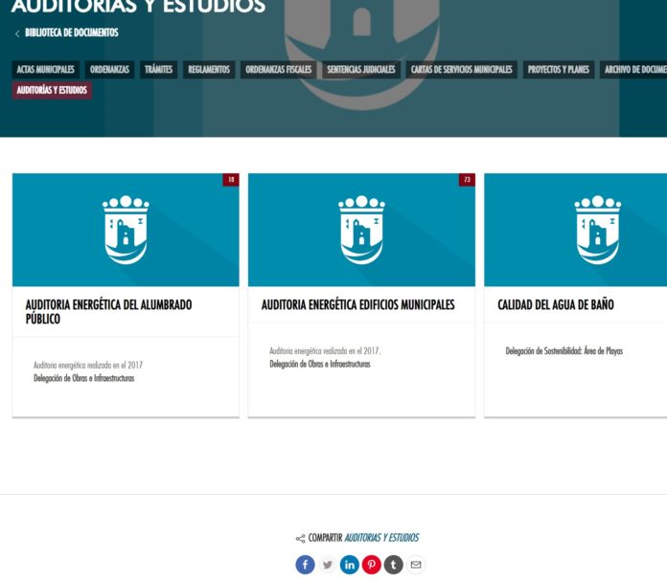The width and height of the screenshot is (667, 580).
Task: Share via LinkedIn icon
Action: (x=349, y=565)
